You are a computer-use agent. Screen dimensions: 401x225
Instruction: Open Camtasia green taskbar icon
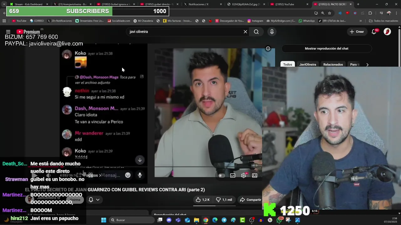[x=242, y=220]
